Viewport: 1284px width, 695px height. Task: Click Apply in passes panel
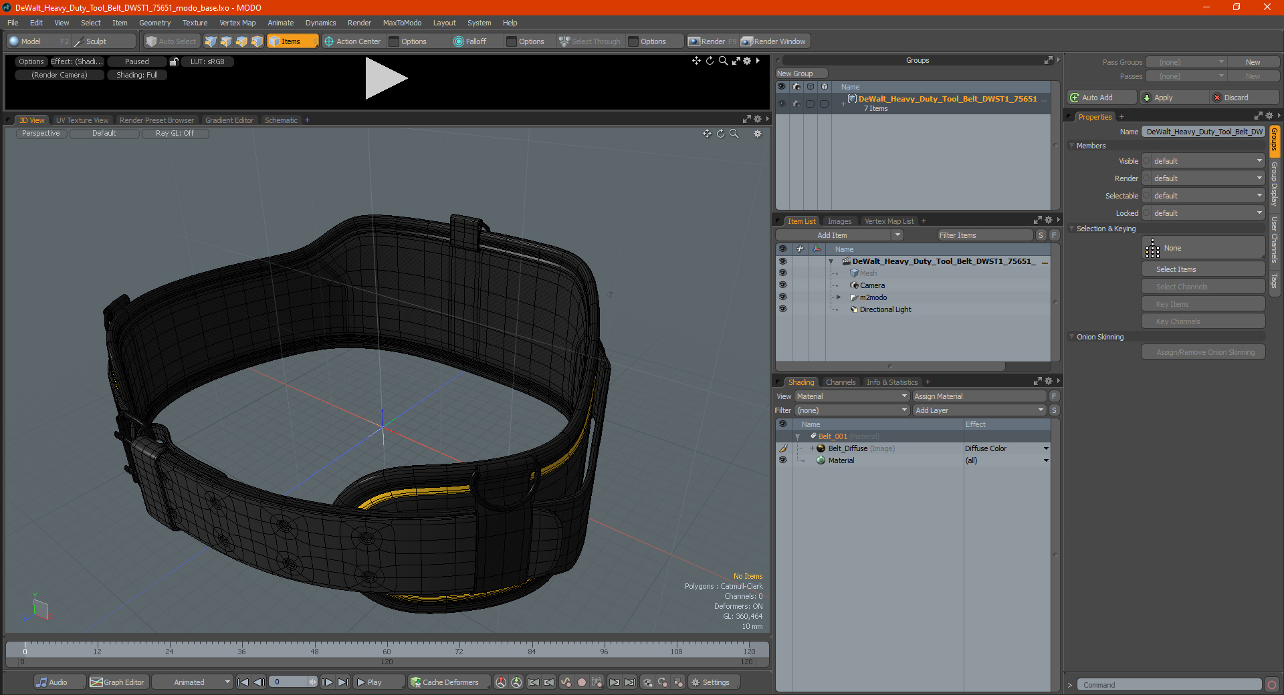point(1174,98)
